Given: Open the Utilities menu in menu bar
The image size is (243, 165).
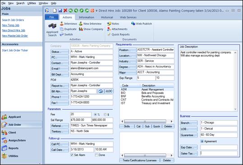Looking at the screenshot, I should (32, 3).
